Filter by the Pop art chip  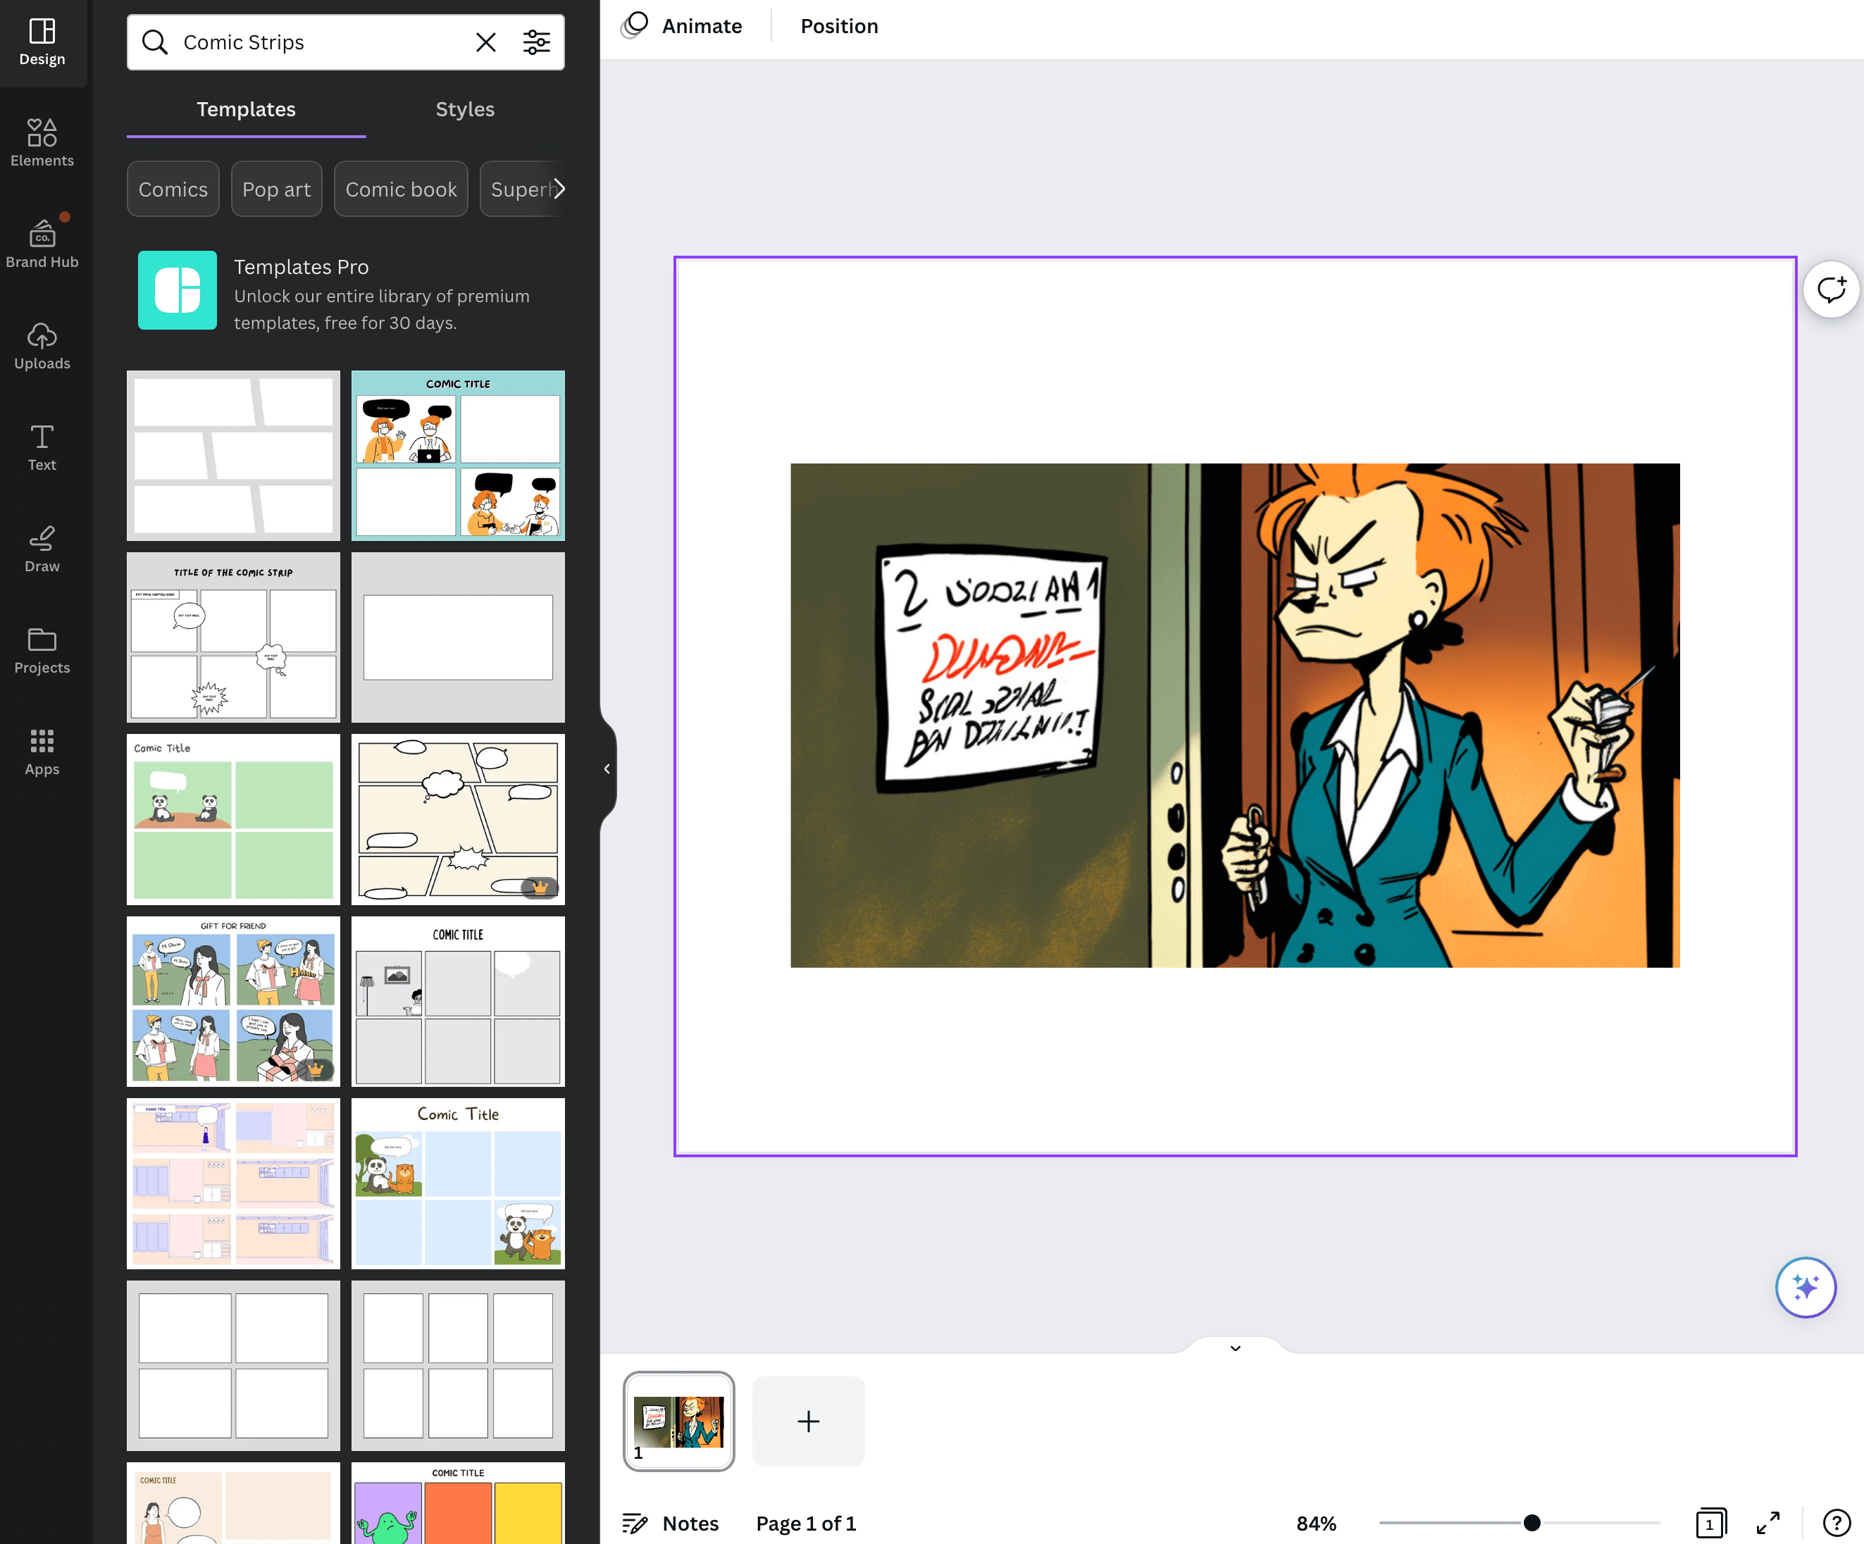(276, 189)
